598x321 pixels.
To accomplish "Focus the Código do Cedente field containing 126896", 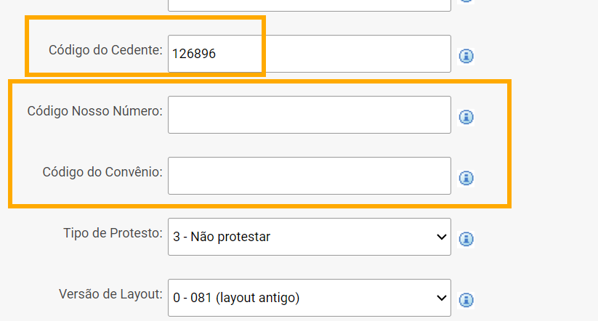I will tap(310, 54).
